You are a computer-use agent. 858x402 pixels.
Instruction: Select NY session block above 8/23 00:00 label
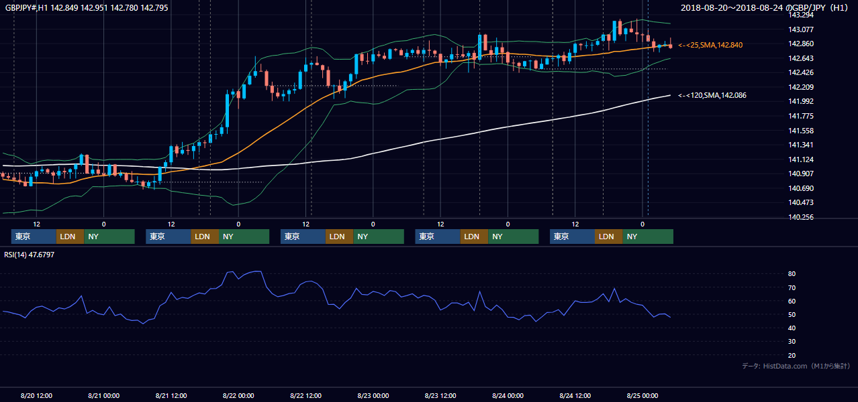[379, 237]
